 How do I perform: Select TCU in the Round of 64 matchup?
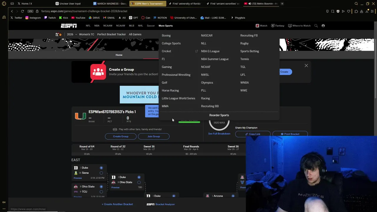tap(101, 192)
